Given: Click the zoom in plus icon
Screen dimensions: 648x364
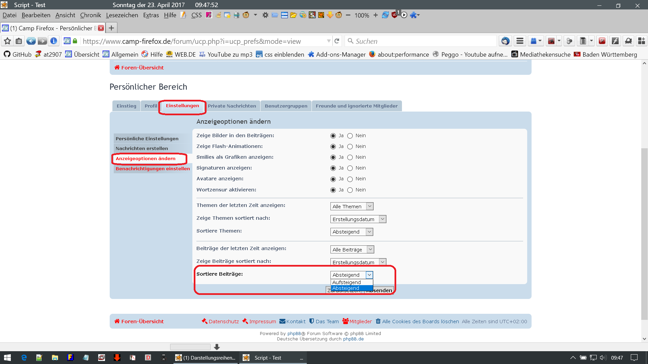Looking at the screenshot, I should click(x=375, y=15).
